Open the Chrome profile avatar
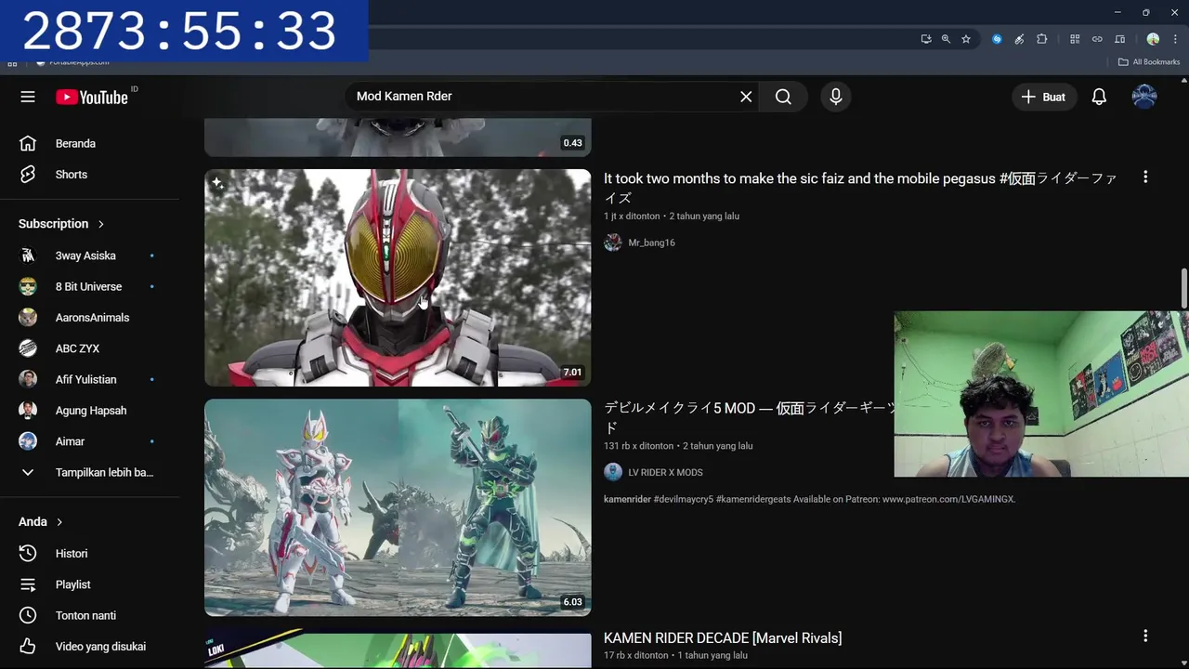 tap(1153, 39)
